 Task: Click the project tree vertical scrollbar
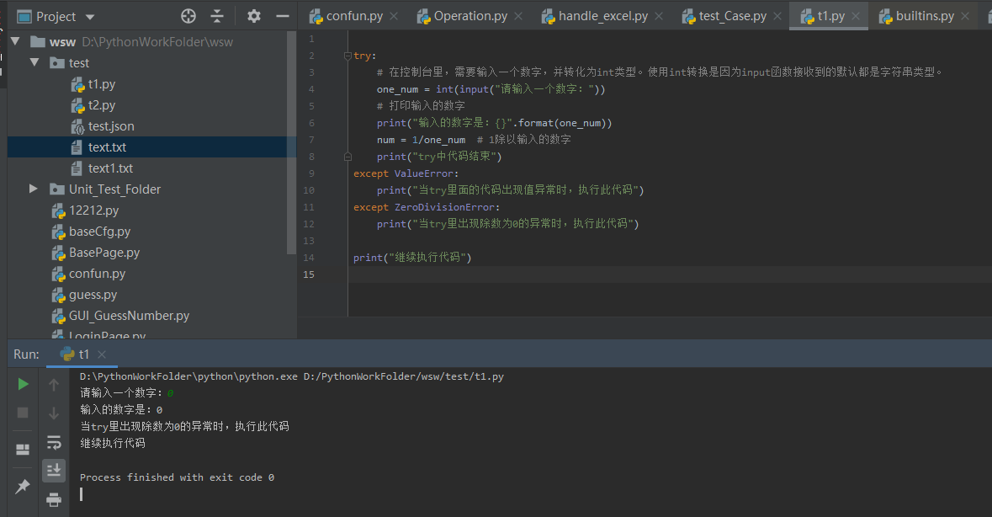tap(291, 142)
